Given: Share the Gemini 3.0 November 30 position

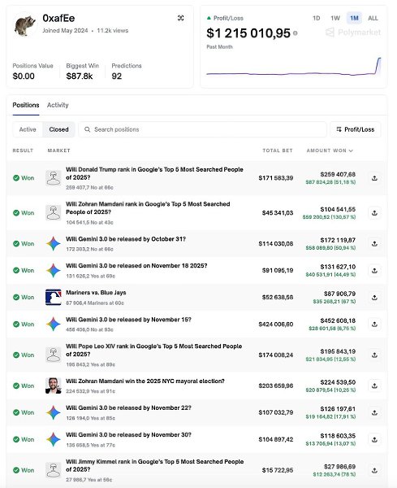Looking at the screenshot, I should 374,439.
